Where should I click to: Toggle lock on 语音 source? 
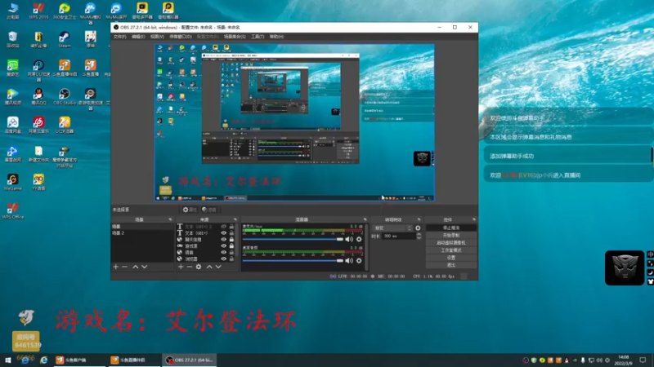point(231,252)
